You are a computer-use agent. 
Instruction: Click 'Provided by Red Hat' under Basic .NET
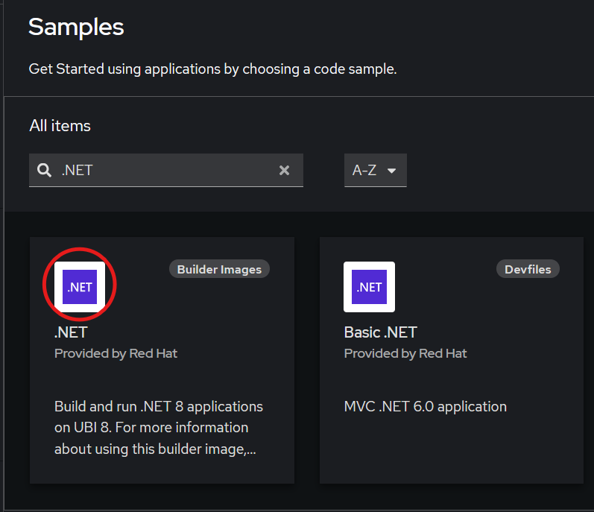(405, 353)
